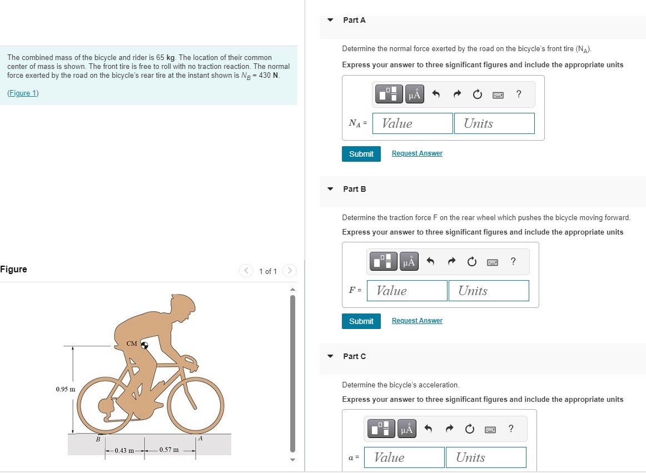Collapse the Part A section
646x473 pixels.
330,20
